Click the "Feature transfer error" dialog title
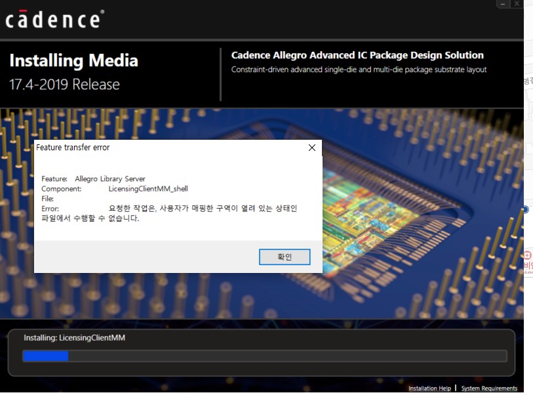Screen dimensions: 533x397 73,147
